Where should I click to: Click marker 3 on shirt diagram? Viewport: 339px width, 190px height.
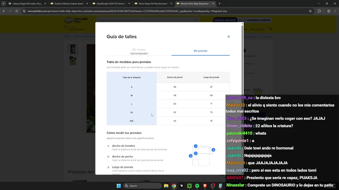point(190,156)
